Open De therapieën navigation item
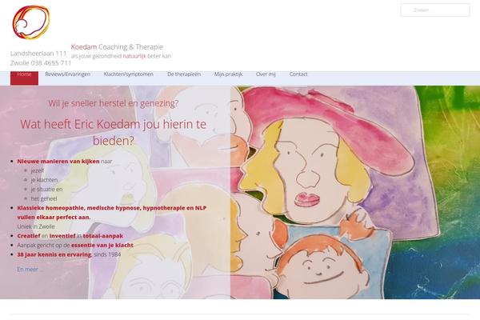The width and height of the screenshot is (480, 320). coord(184,74)
